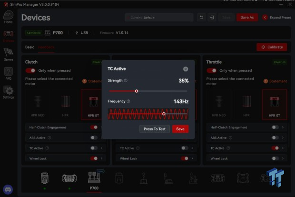Open the Devices section in sidebar
Image resolution: width=295 pixels, height=197 pixels.
(8, 36)
